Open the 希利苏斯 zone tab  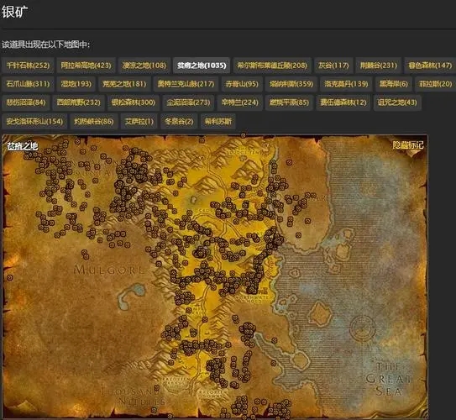tap(218, 121)
